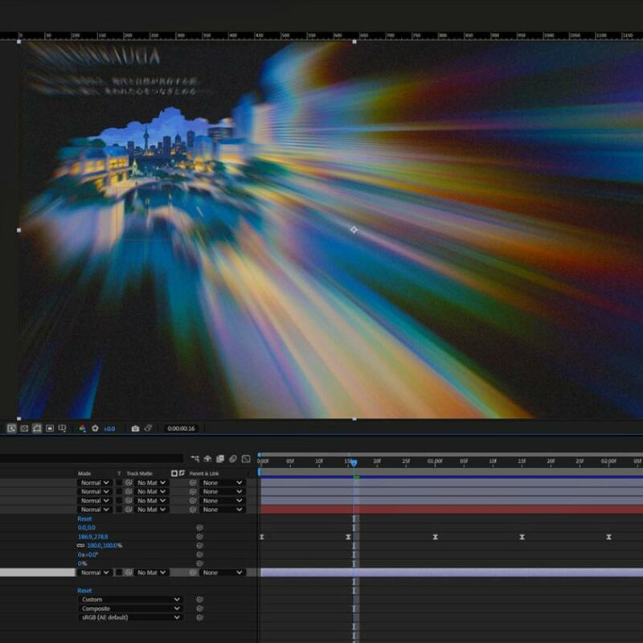The height and width of the screenshot is (643, 643).
Task: Click the 0.0,0.0 anchor point value
Action: 87,527
